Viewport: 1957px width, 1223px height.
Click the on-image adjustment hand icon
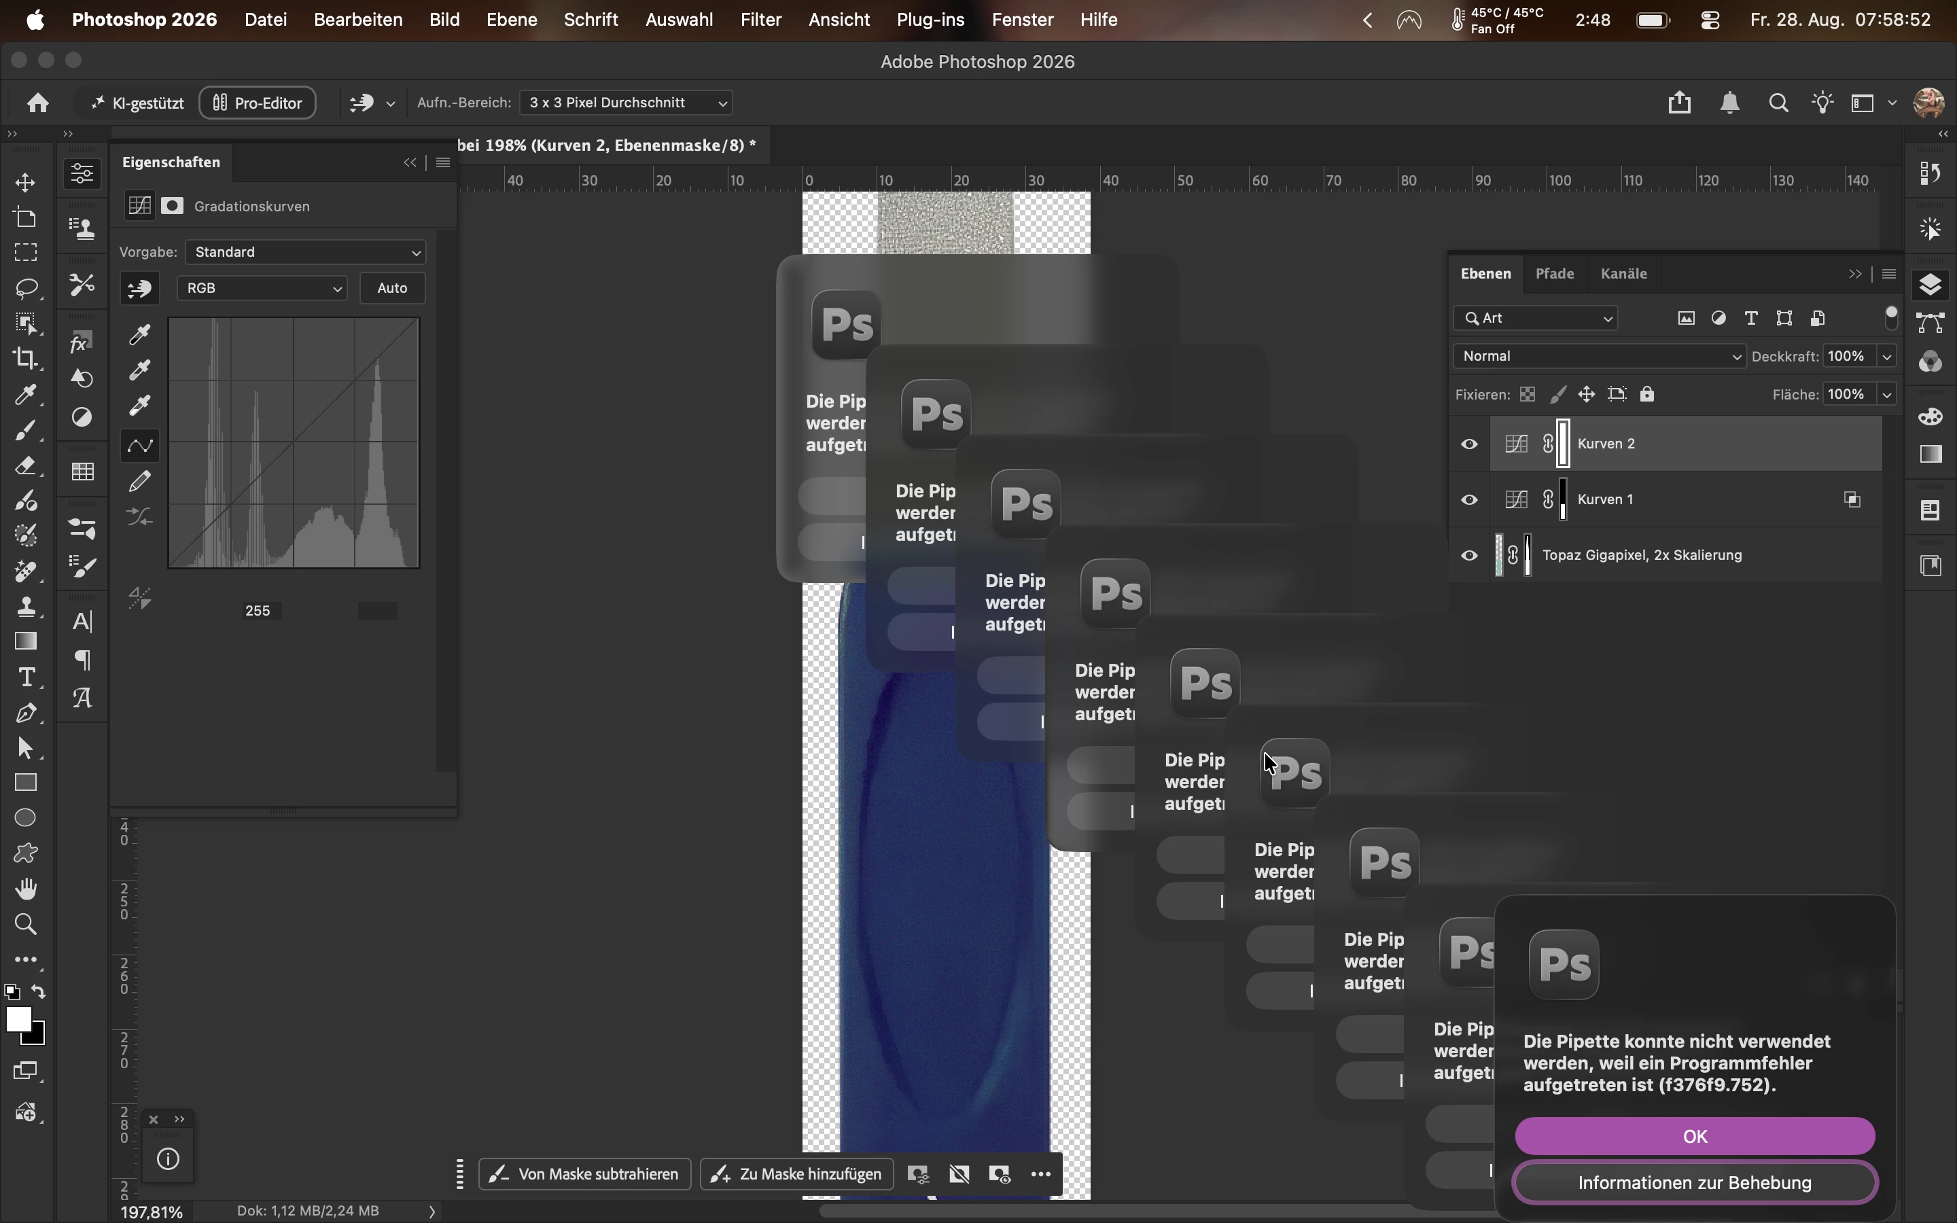click(140, 288)
